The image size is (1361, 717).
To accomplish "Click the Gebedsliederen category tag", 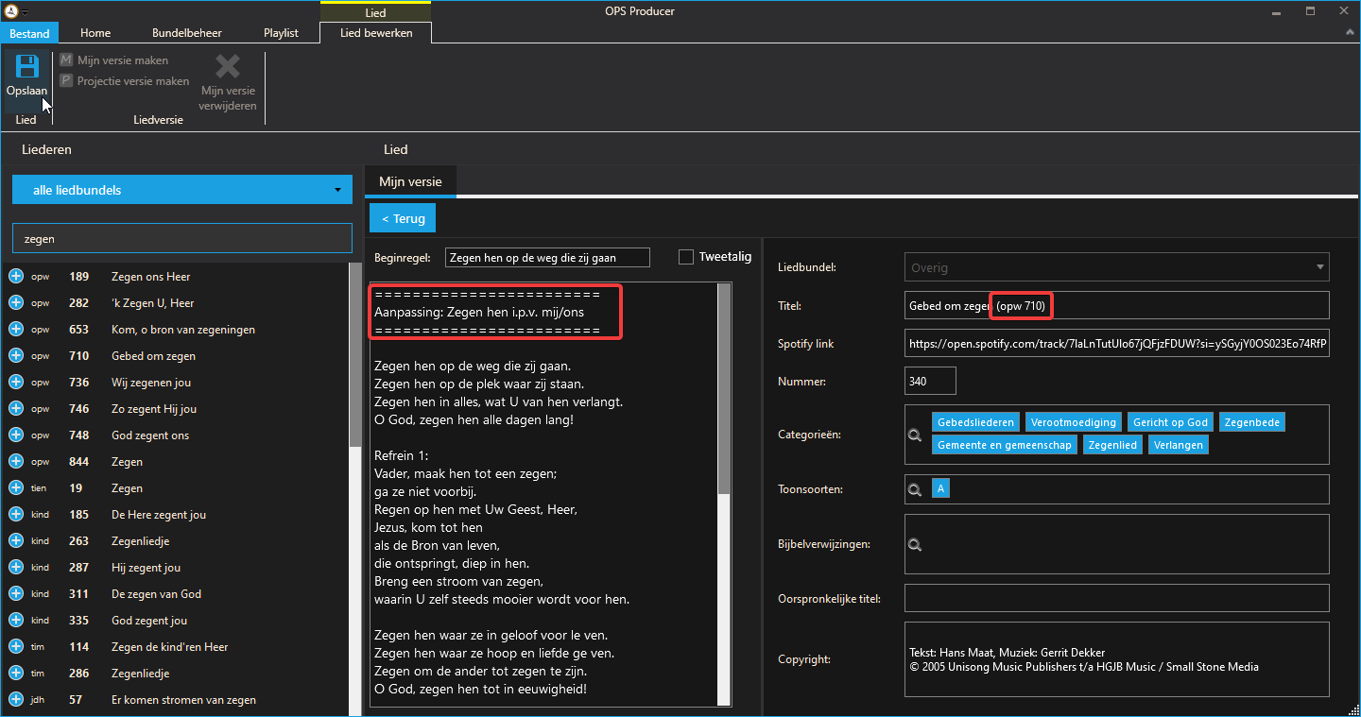I will tap(976, 422).
